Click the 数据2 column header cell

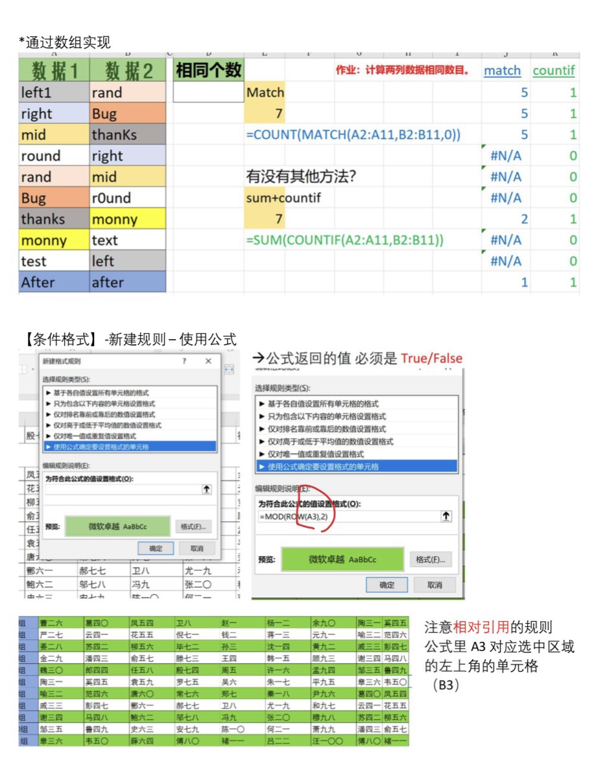coord(128,71)
